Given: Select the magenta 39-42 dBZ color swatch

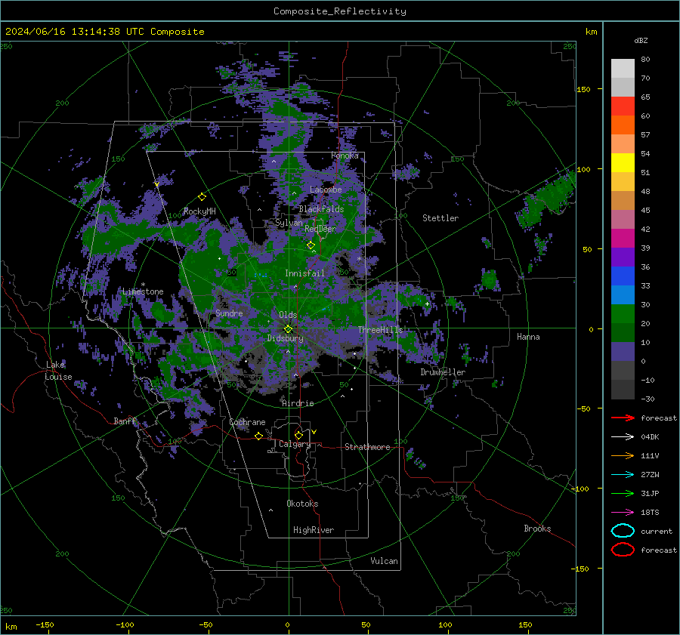Looking at the screenshot, I should click(623, 238).
